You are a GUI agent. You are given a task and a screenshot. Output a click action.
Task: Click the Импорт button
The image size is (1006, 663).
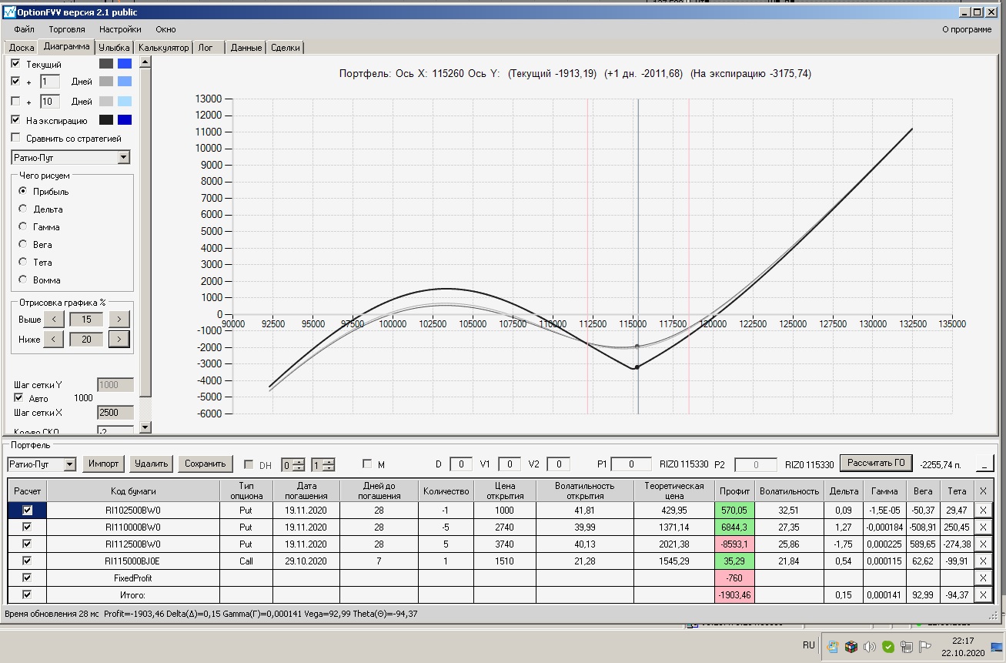click(104, 464)
